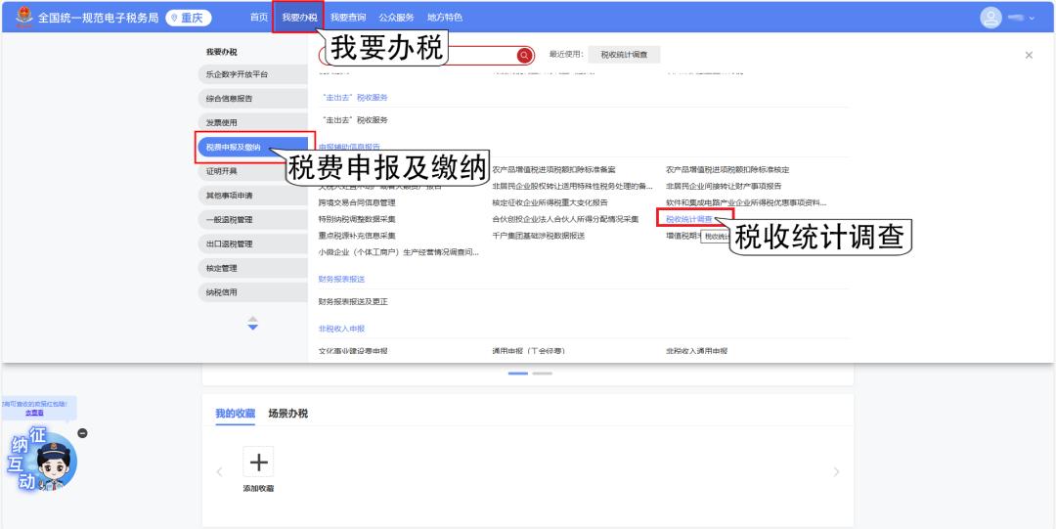
Task: Open the 税收统计调查 link
Action: pos(688,219)
